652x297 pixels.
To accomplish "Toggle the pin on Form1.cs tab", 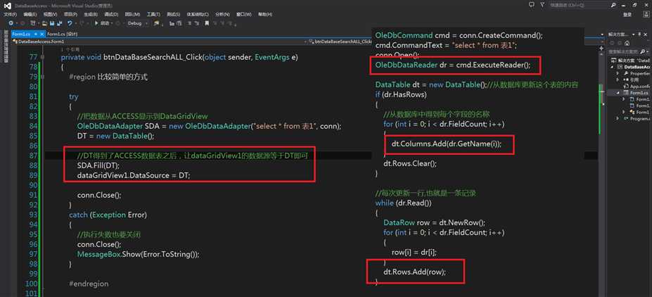I will pos(36,34).
